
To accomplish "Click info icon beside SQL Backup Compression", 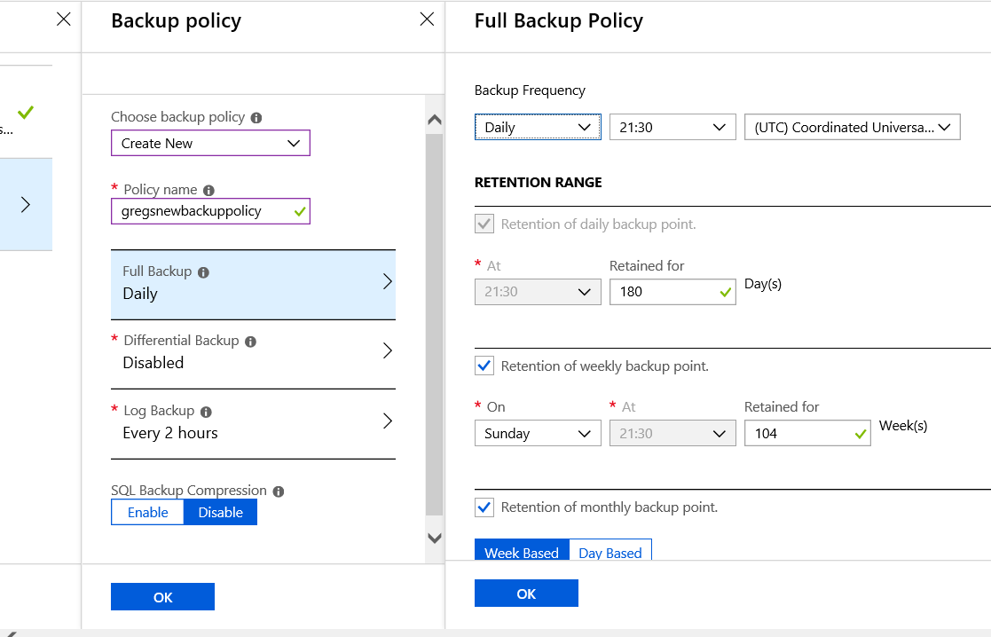I will [278, 492].
